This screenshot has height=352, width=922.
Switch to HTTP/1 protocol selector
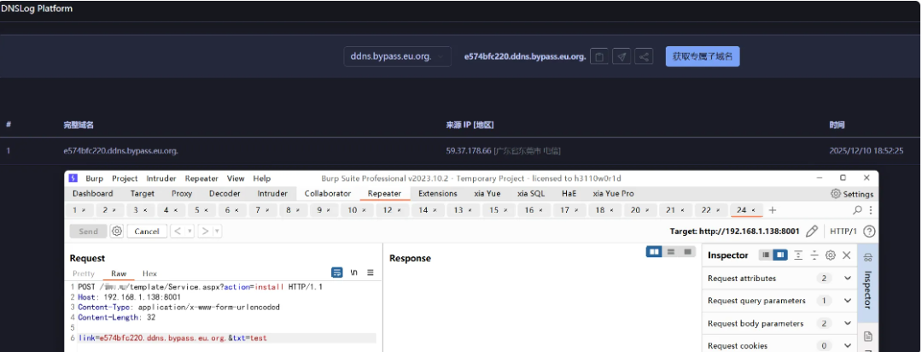(843, 232)
